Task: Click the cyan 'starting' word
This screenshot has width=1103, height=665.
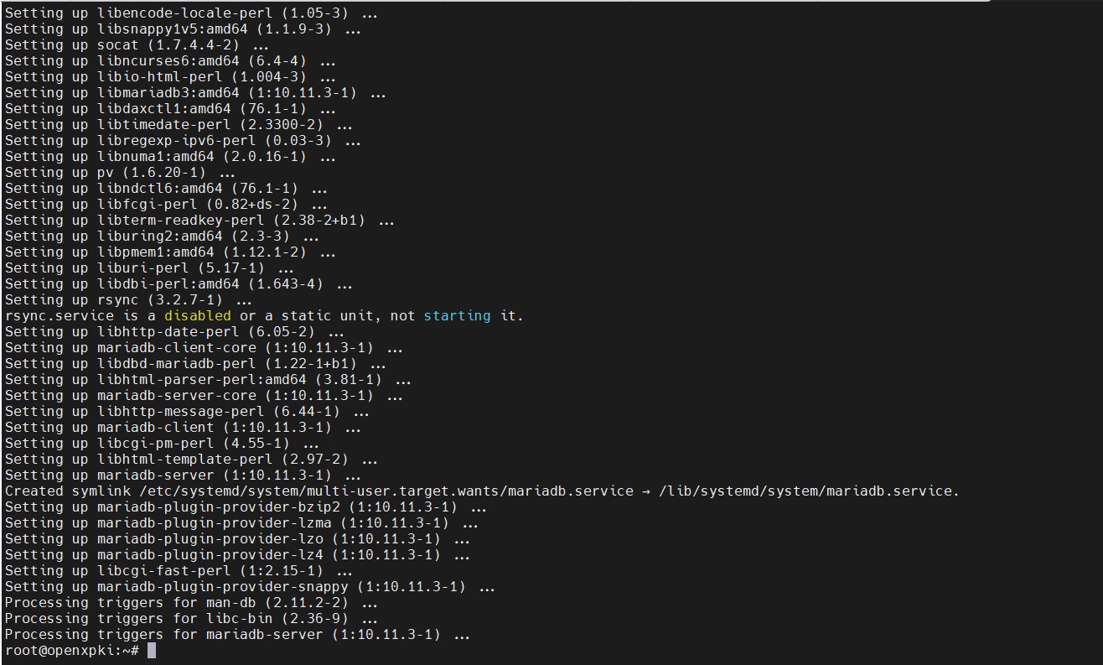Action: pyautogui.click(x=457, y=316)
